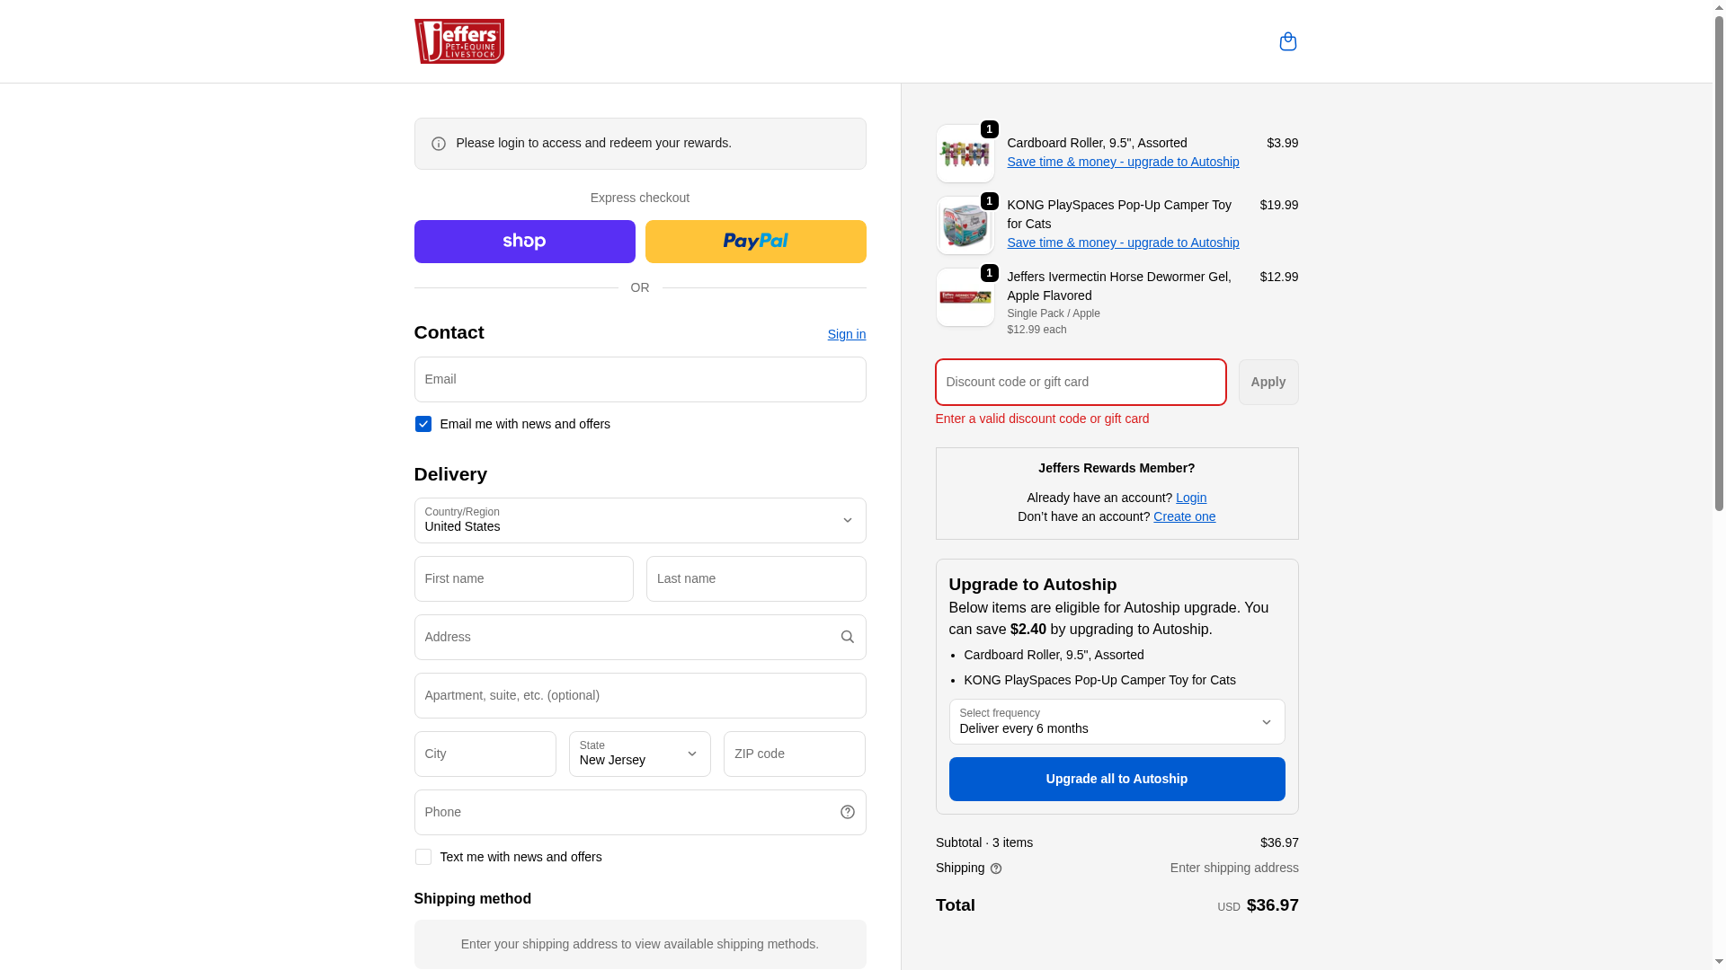
Task: Click Create one account link
Action: point(1183,516)
